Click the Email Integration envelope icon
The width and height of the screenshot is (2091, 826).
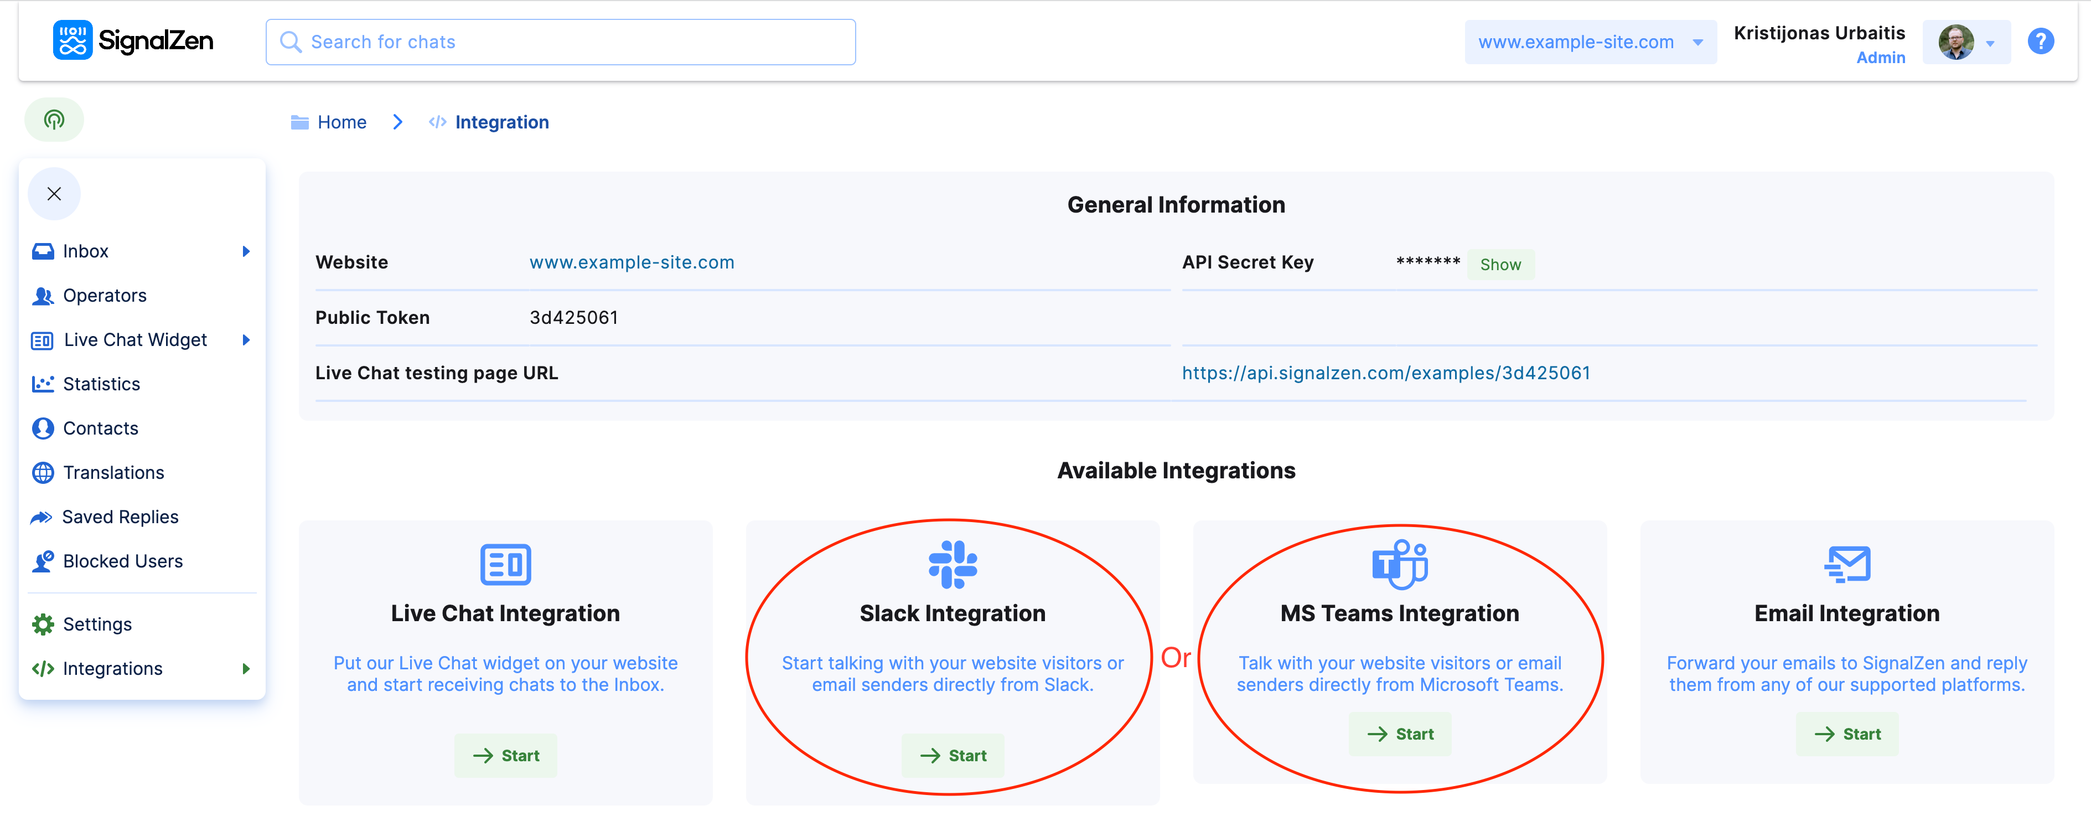click(1847, 564)
